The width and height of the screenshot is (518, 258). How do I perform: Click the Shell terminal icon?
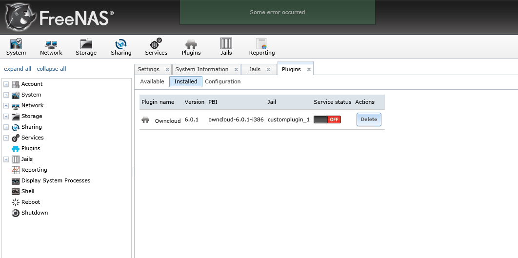(16, 192)
